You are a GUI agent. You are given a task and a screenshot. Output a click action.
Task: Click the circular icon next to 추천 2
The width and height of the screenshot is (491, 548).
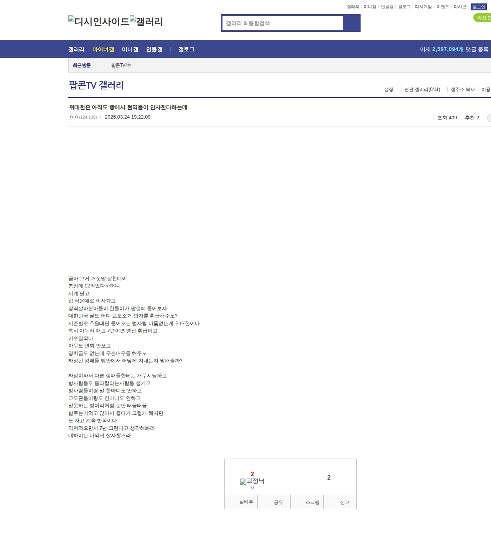pos(489,118)
